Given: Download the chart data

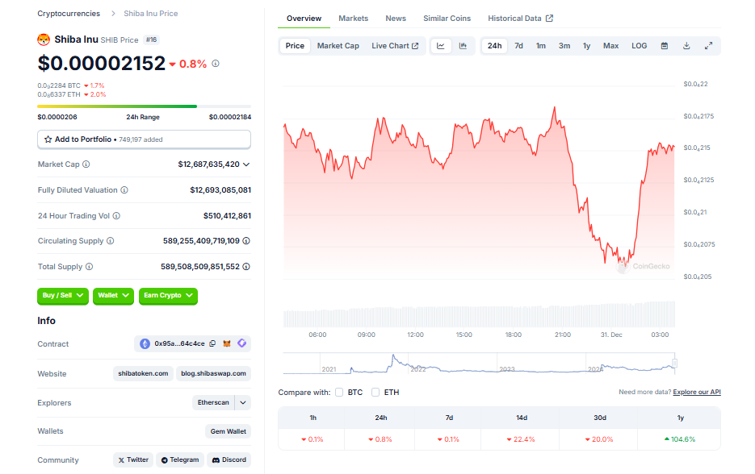Looking at the screenshot, I should tap(686, 46).
